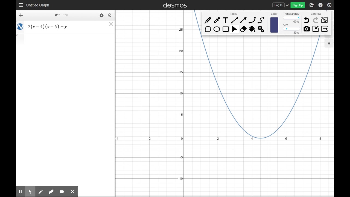This screenshot has width=350, height=197.
Task: Click the Untitled Graph title
Action: tap(38, 5)
